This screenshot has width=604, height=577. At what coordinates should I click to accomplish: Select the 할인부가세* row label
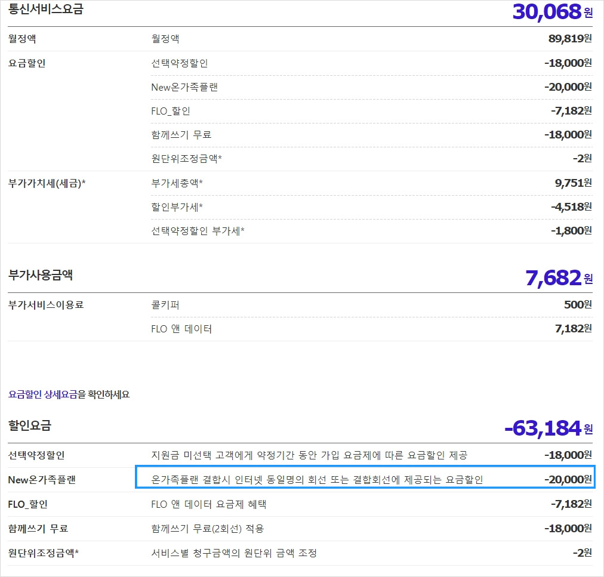coord(177,206)
